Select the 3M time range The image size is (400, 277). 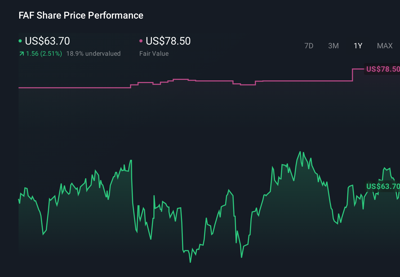point(333,46)
